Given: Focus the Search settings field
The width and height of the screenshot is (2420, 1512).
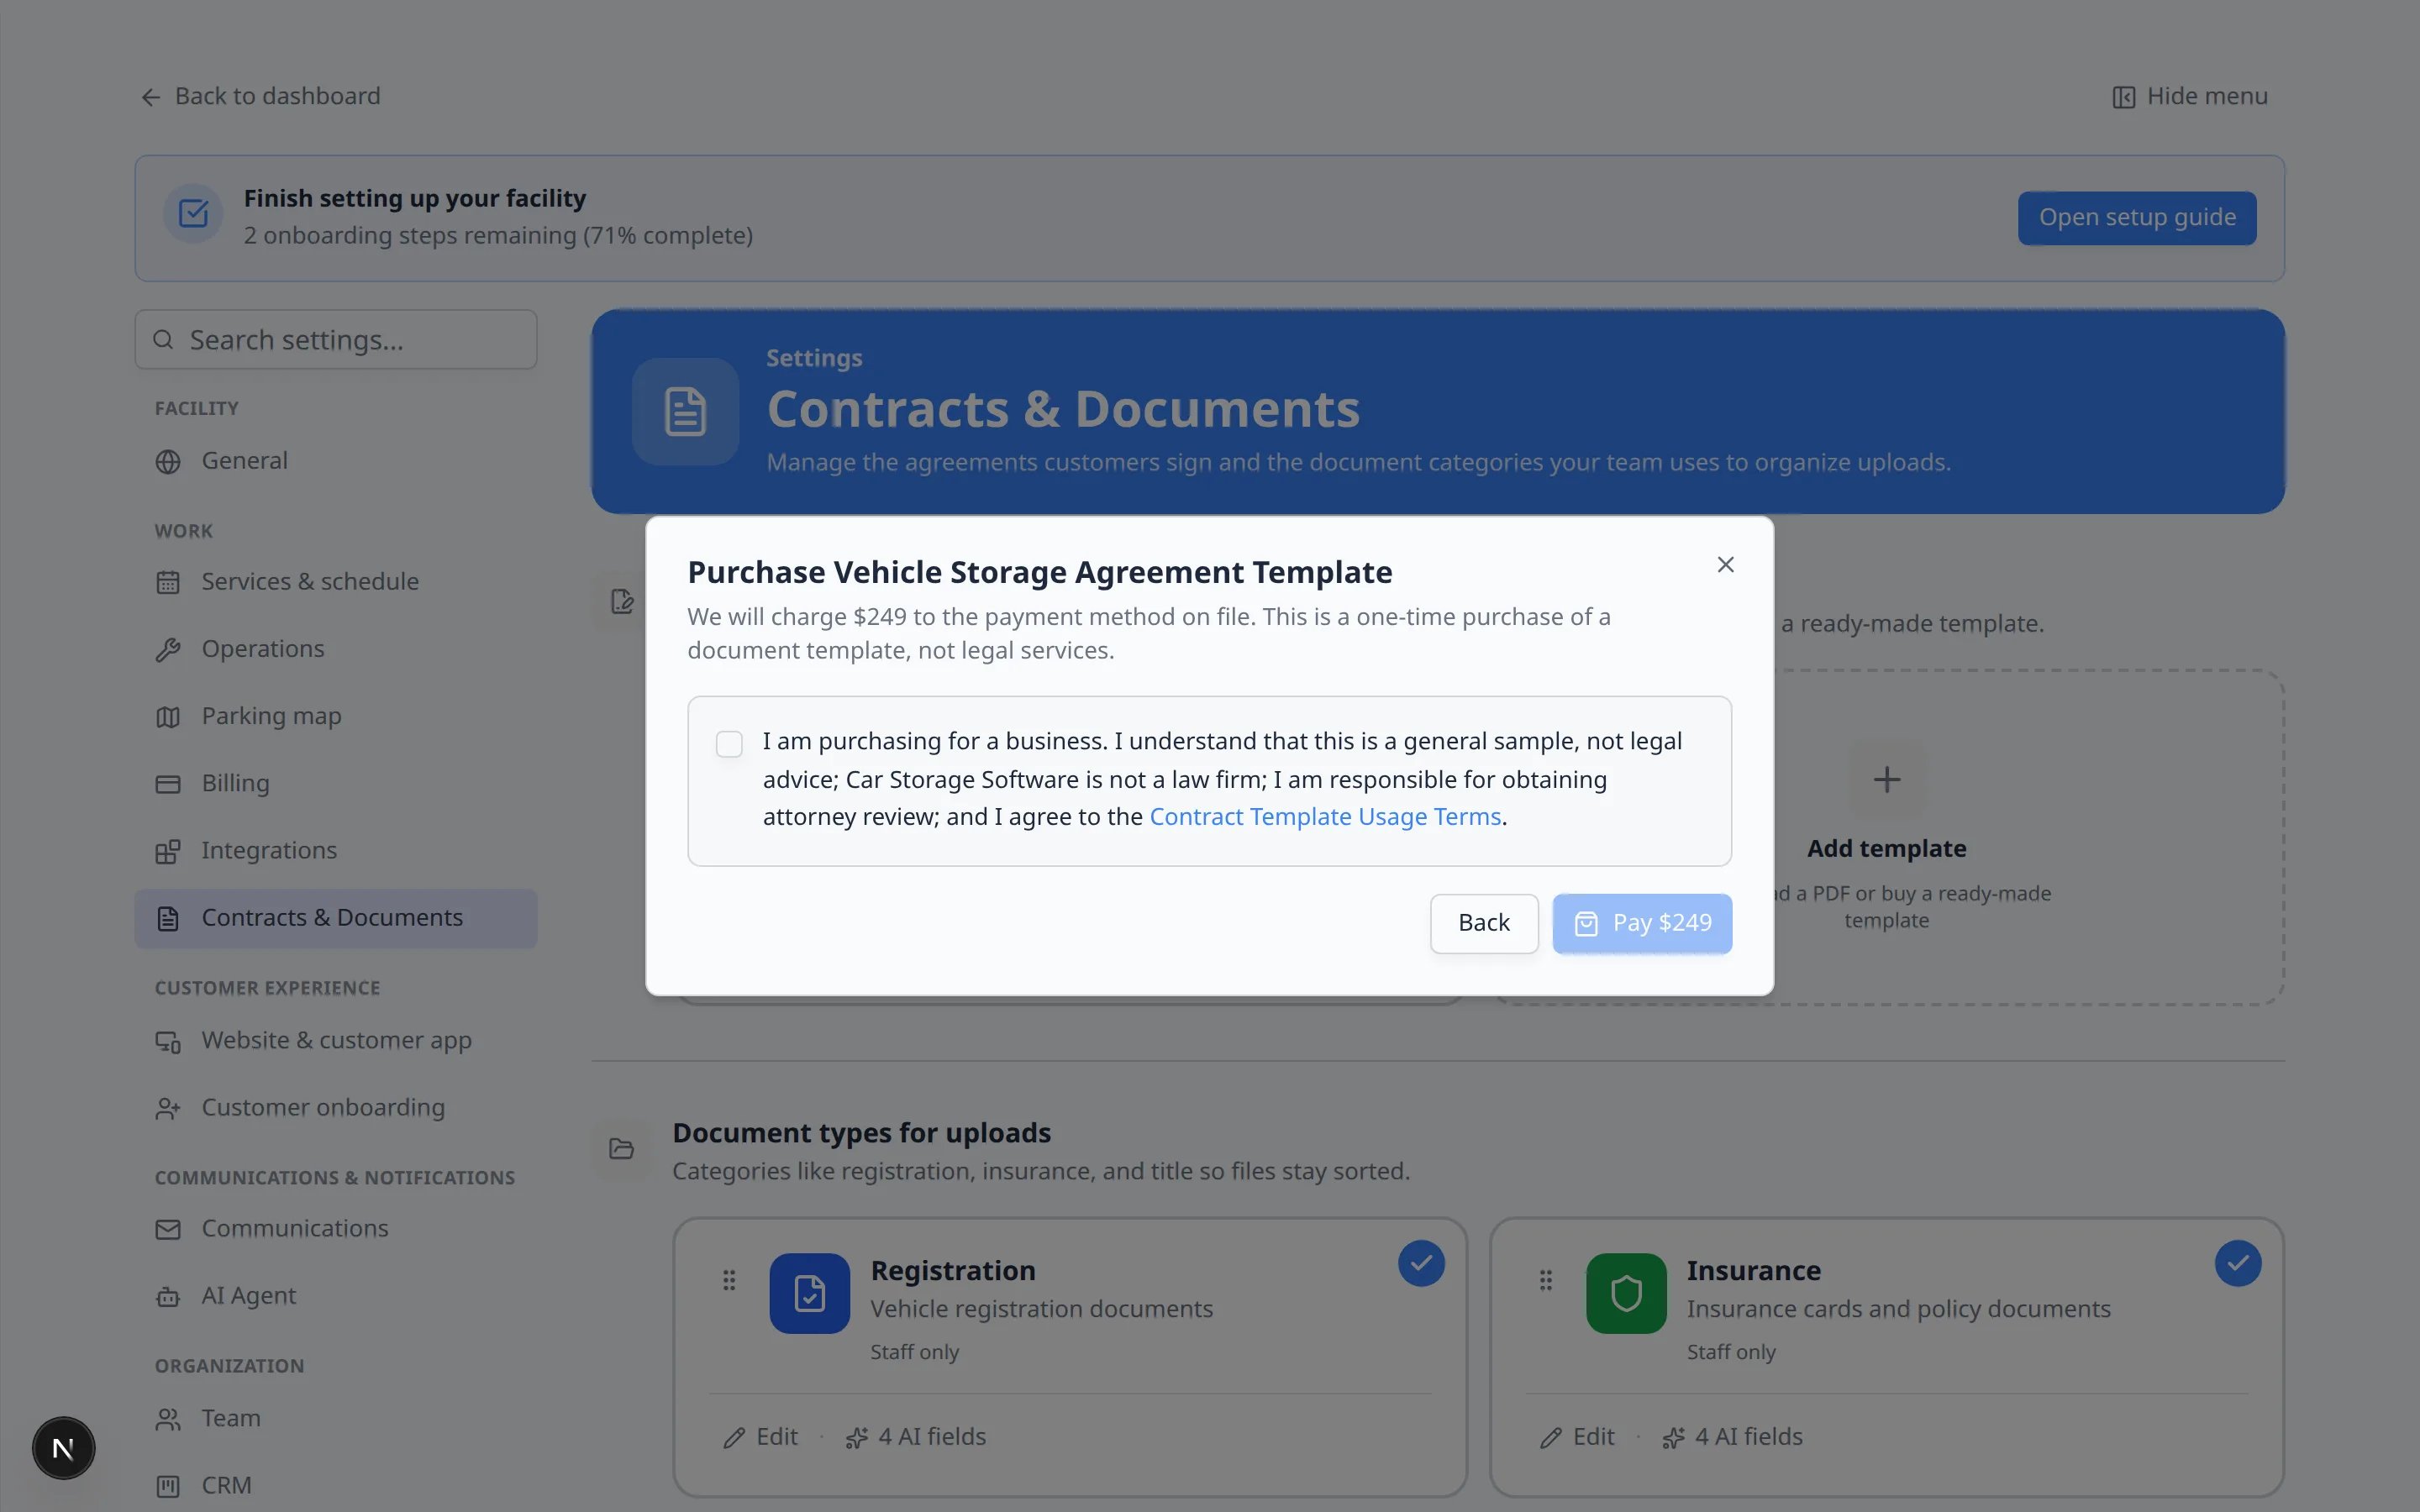Looking at the screenshot, I should coord(336,340).
